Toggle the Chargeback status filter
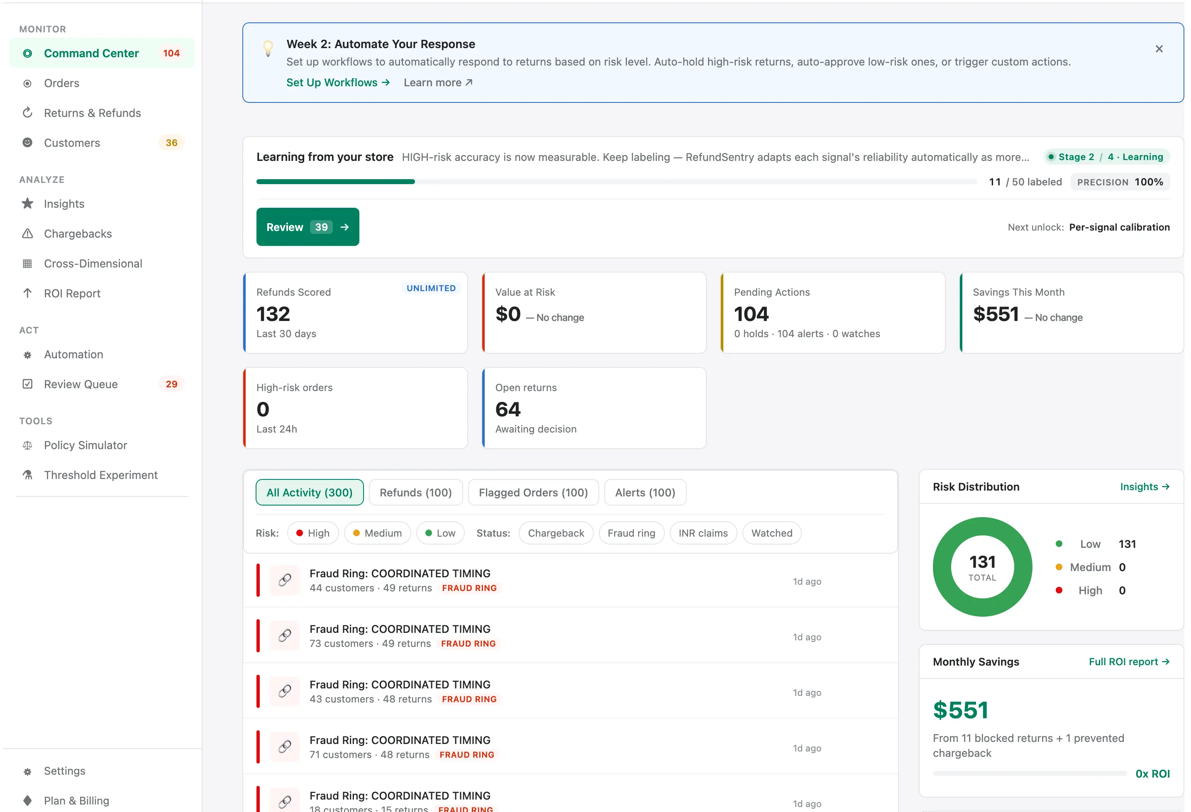This screenshot has height=812, width=1191. point(556,533)
